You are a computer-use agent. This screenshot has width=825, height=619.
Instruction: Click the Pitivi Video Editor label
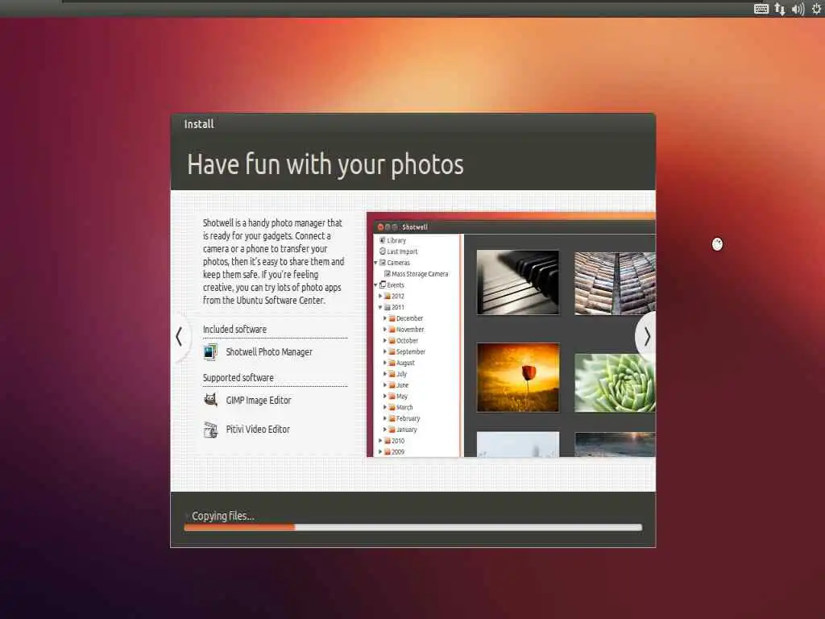(x=258, y=430)
